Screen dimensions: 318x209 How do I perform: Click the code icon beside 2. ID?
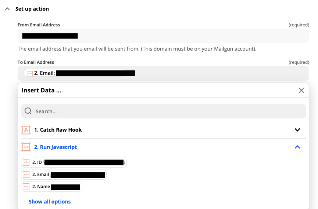(x=26, y=162)
